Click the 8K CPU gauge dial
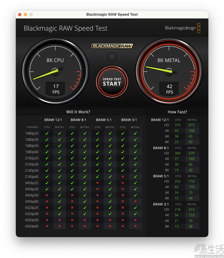Viewport: 224px width, 258px height. 55,72
